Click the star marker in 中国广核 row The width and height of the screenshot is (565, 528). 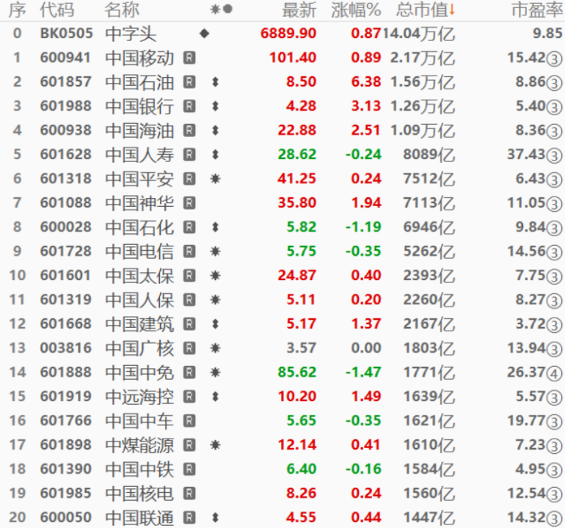[x=215, y=348]
